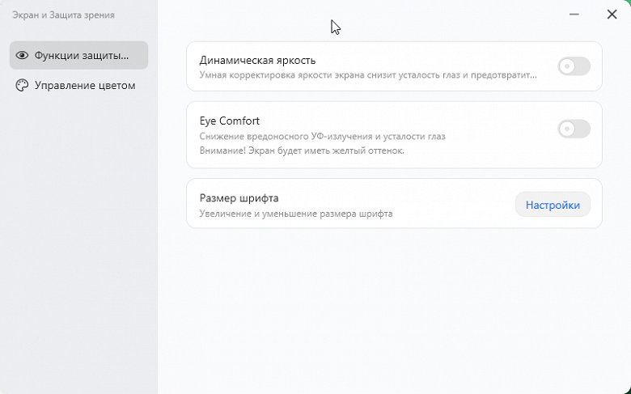This screenshot has height=394, width=631.
Task: Click blank area below the settings cards
Action: click(x=394, y=307)
